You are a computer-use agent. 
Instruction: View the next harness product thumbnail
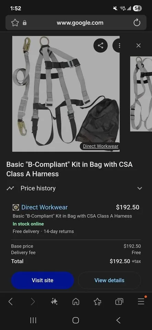click(x=141, y=94)
